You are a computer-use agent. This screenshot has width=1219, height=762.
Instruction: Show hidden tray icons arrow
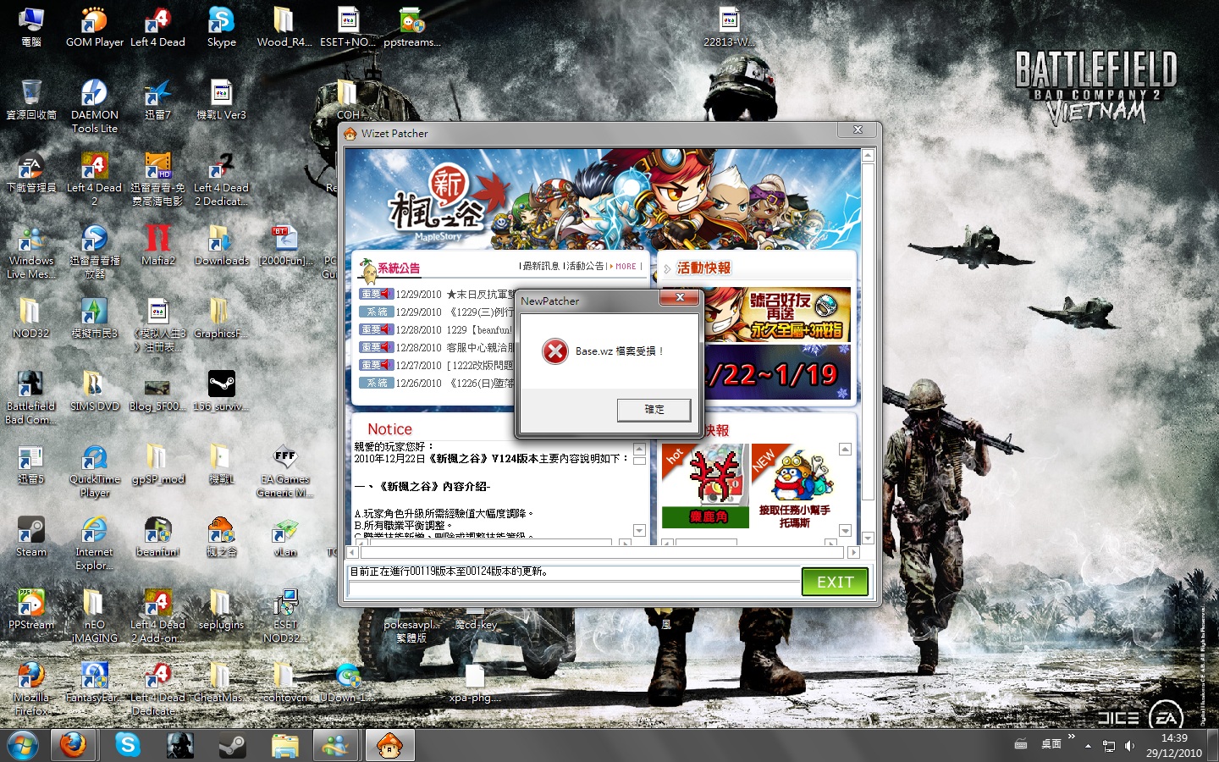[1088, 746]
